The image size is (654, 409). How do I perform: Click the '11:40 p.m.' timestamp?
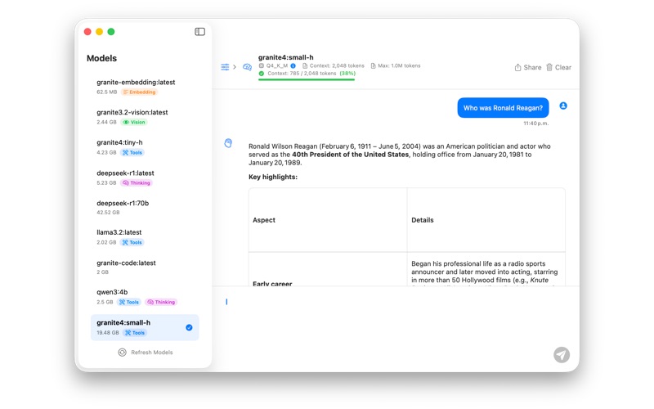536,124
